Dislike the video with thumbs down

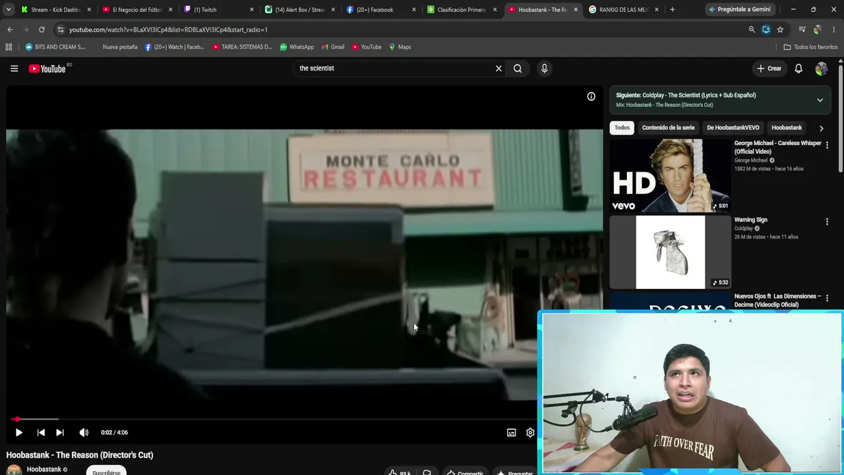427,472
